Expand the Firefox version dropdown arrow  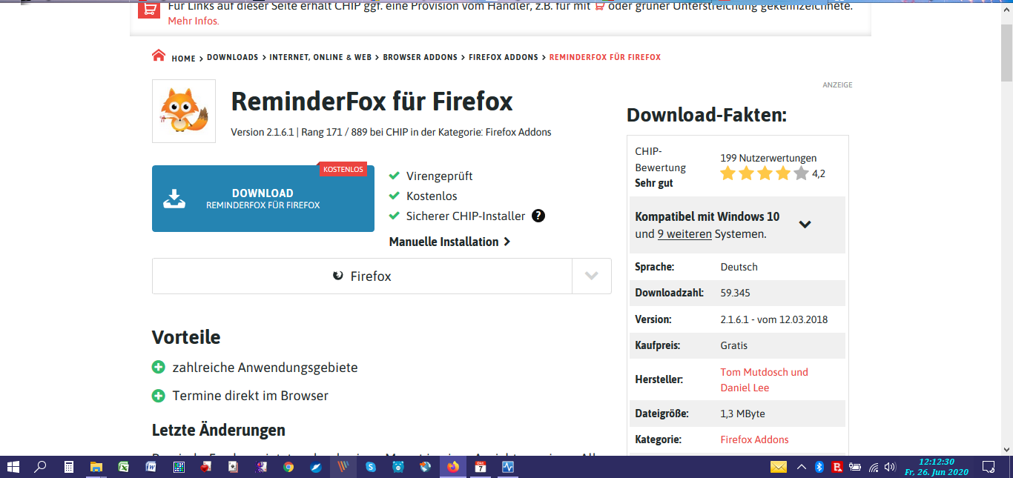592,276
